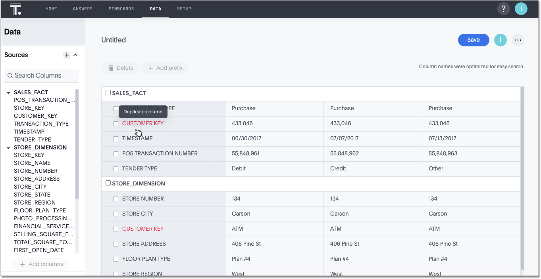
Task: Click the author avatar beside Save
Action: [x=500, y=40]
